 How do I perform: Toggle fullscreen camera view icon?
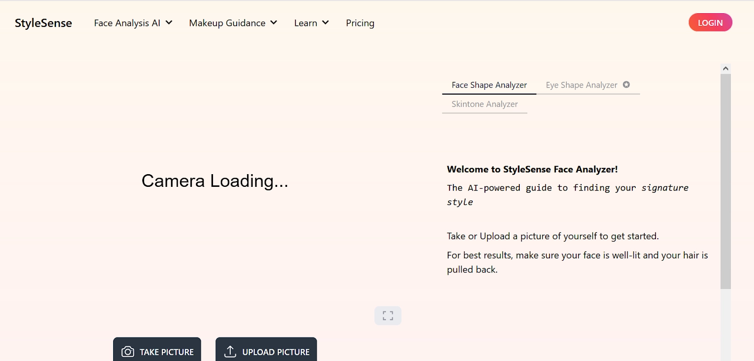(x=388, y=316)
